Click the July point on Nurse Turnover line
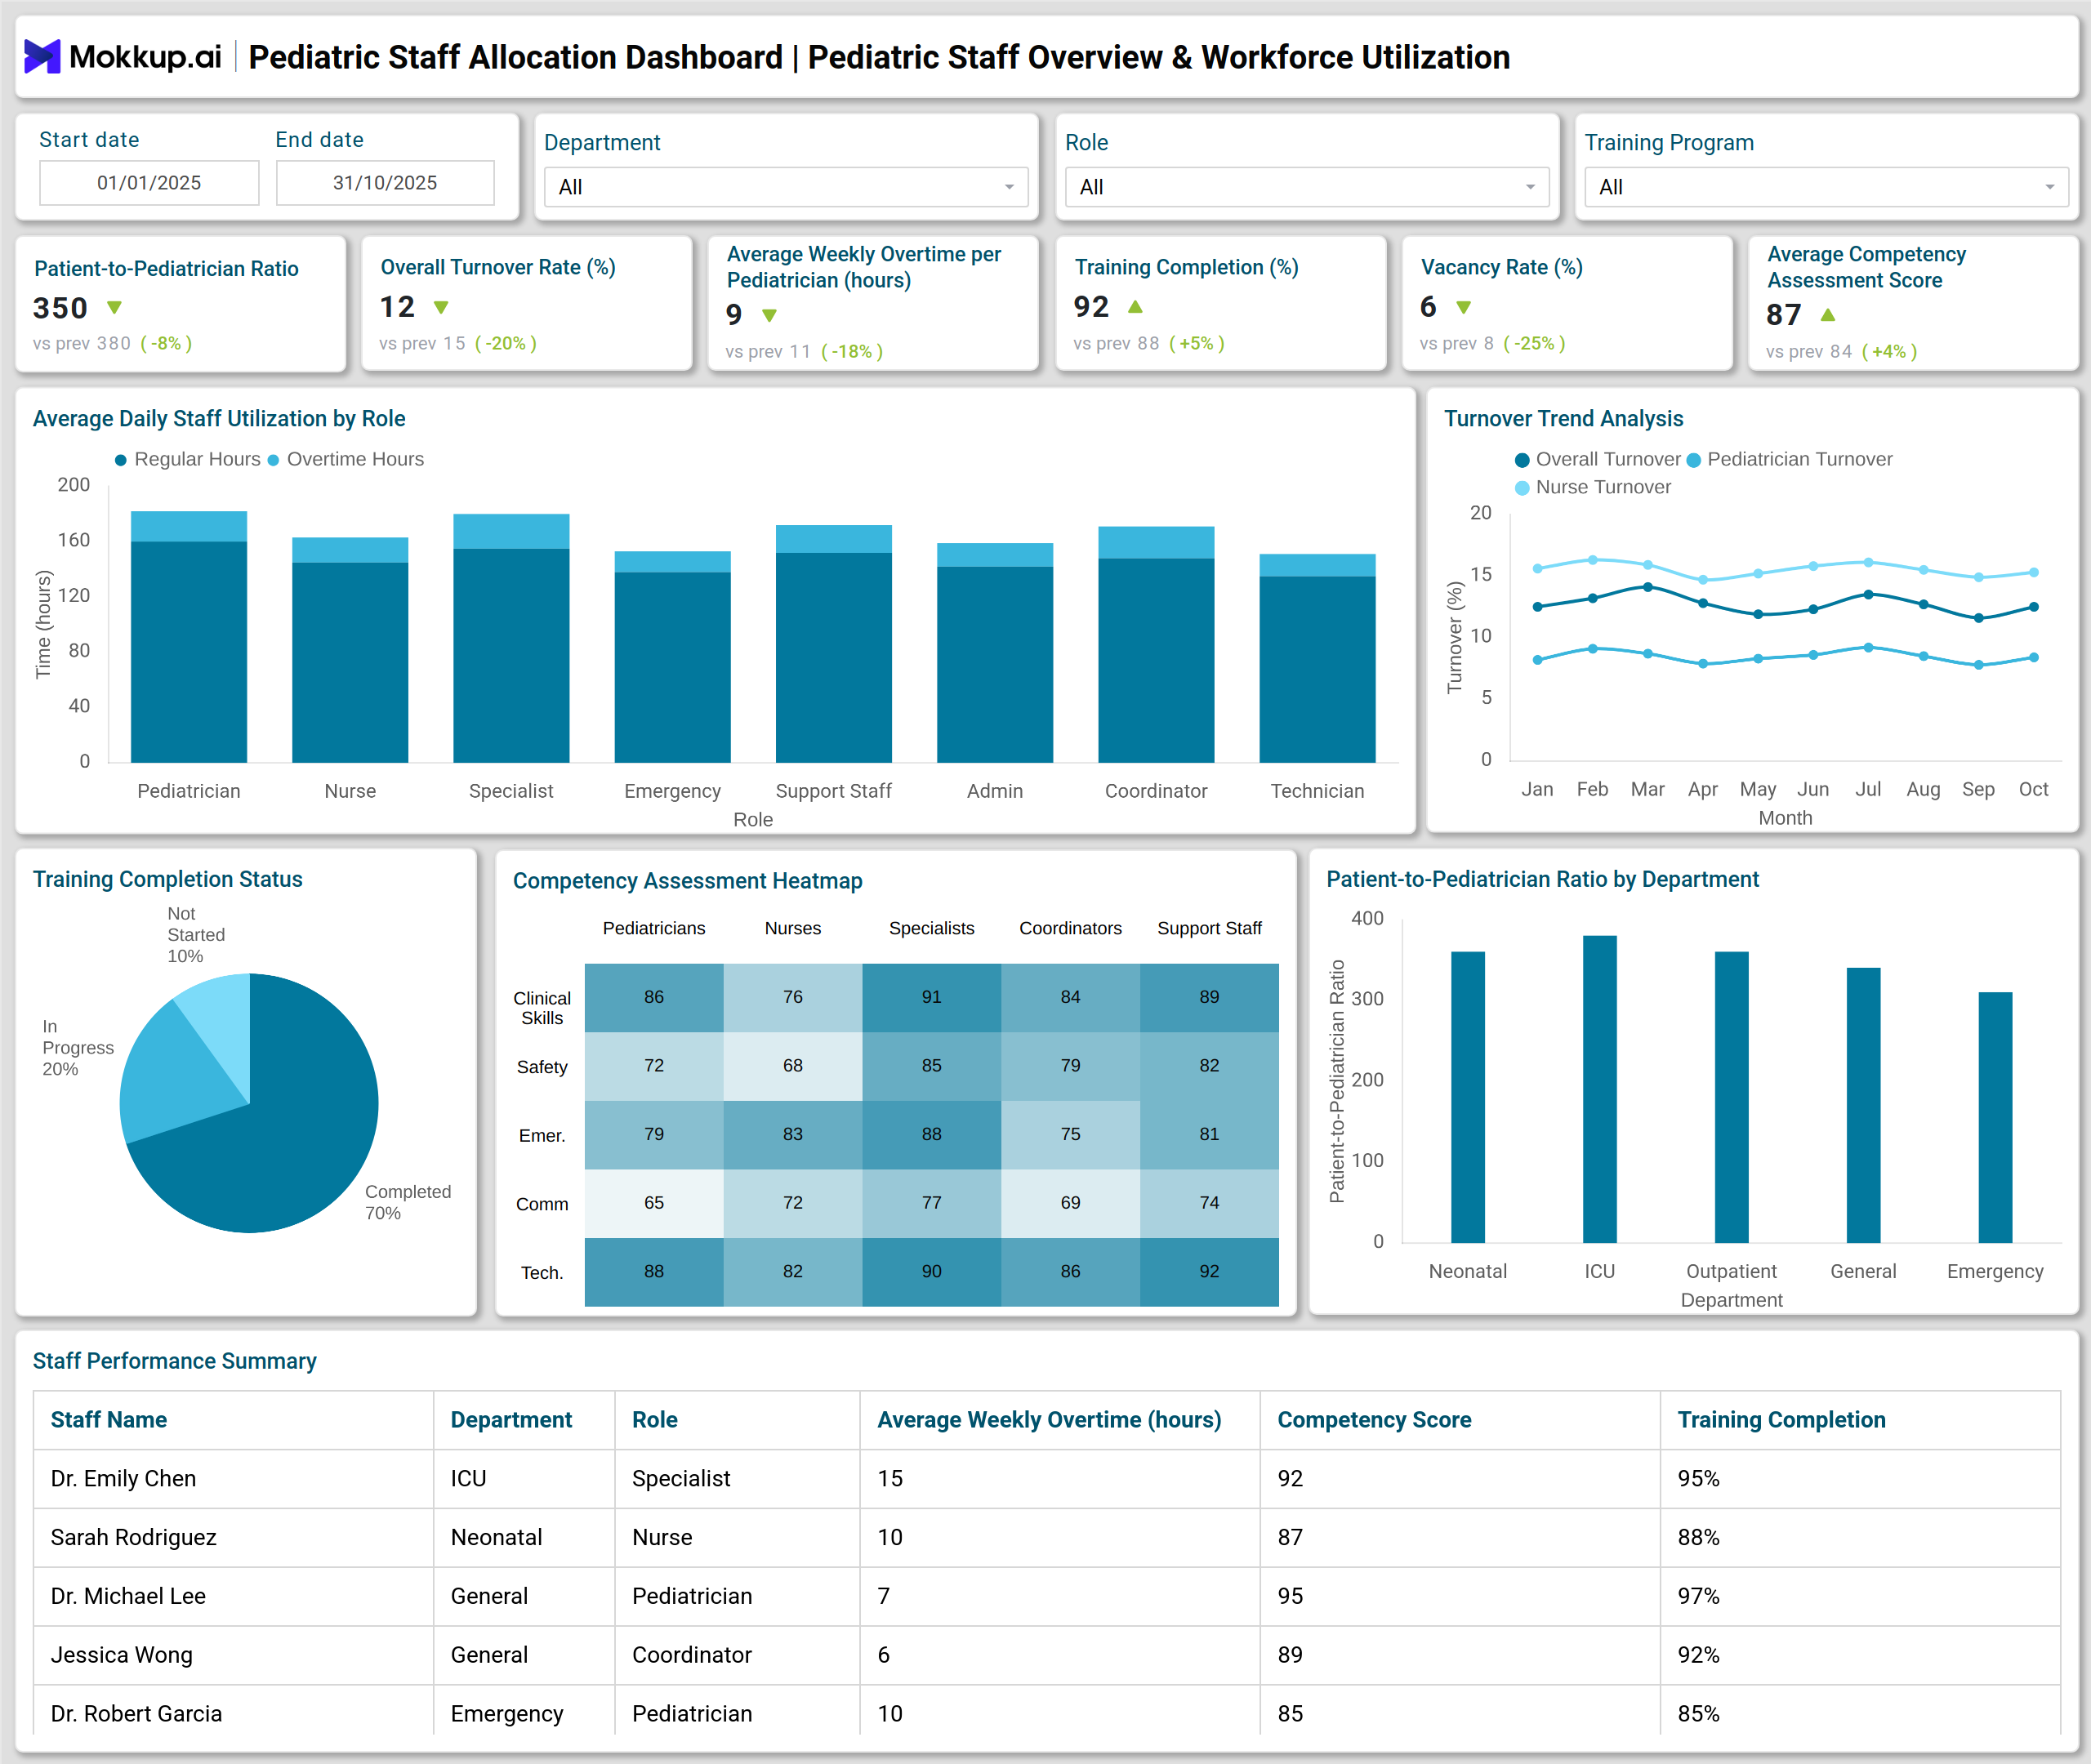Image resolution: width=2091 pixels, height=1764 pixels. click(1868, 562)
